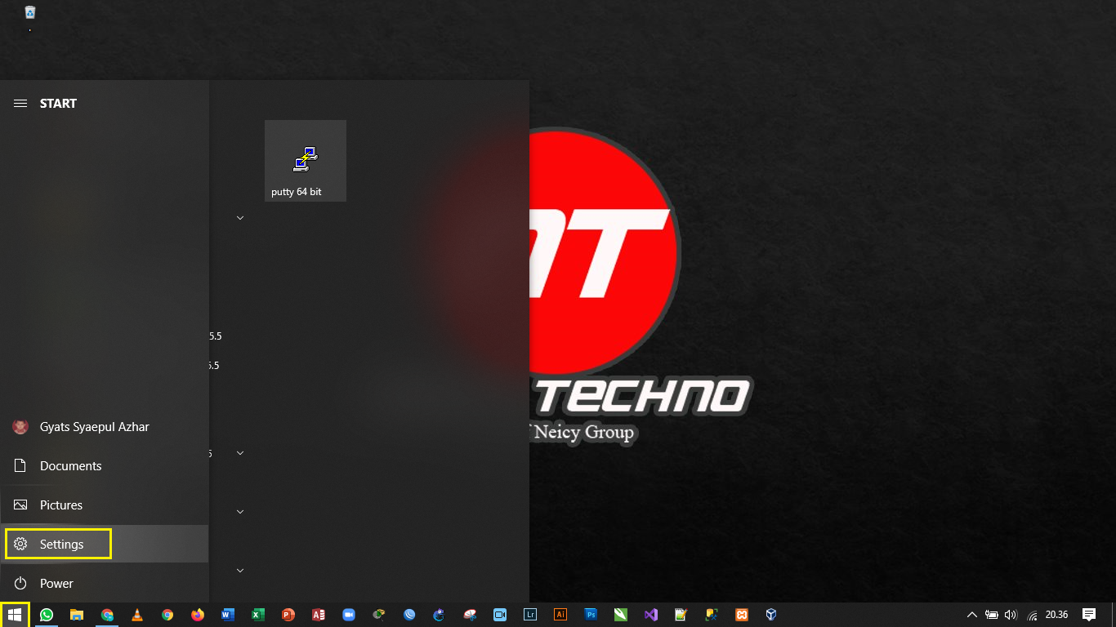Viewport: 1116px width, 627px height.
Task: Open the putty 64 bit tile
Action: (x=306, y=161)
